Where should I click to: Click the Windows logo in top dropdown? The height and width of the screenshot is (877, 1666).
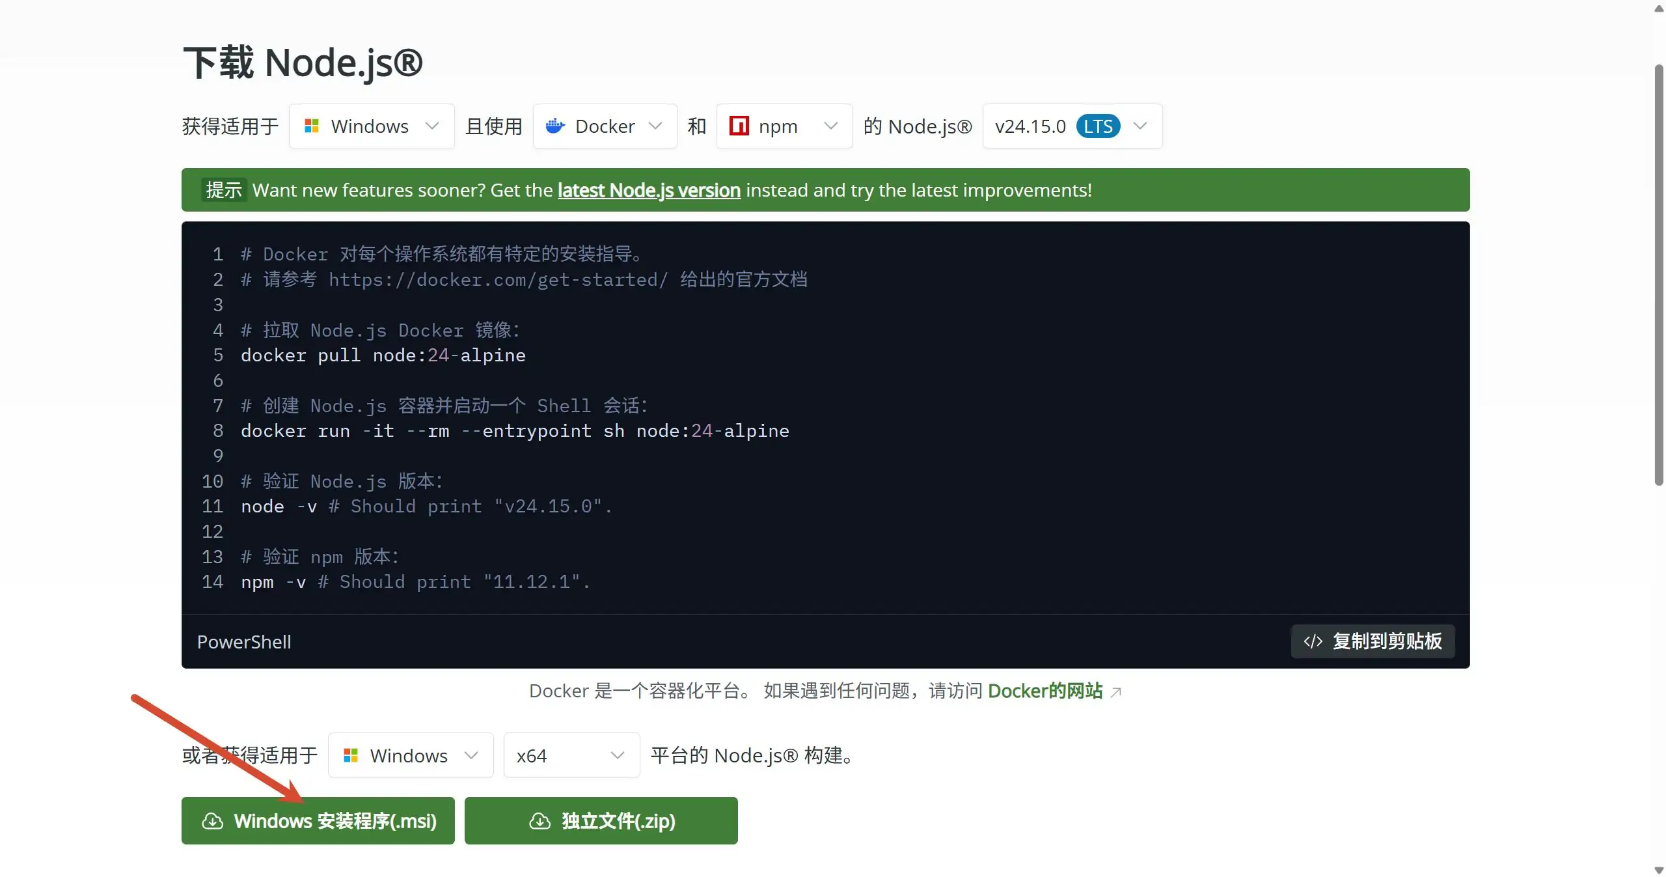(312, 126)
